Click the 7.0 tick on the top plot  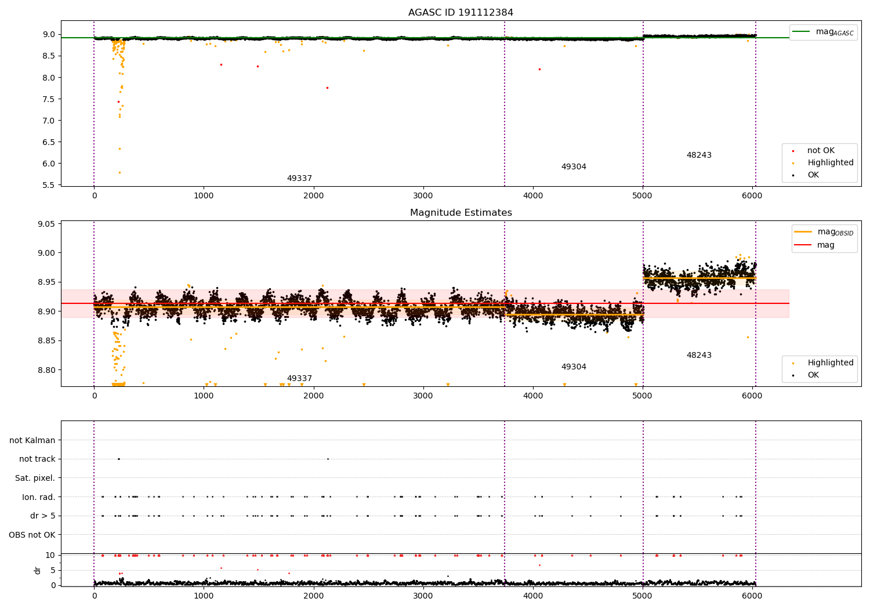point(50,121)
